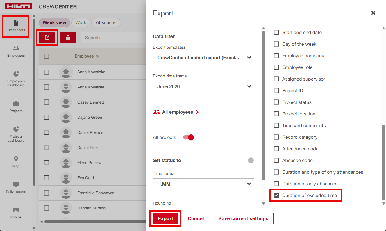386x231 pixels.
Task: Uncheck Duration of excluded time
Action: (x=276, y=195)
